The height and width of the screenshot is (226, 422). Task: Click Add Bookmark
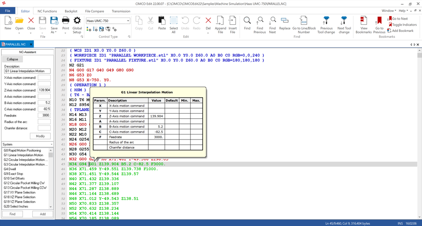point(400,31)
